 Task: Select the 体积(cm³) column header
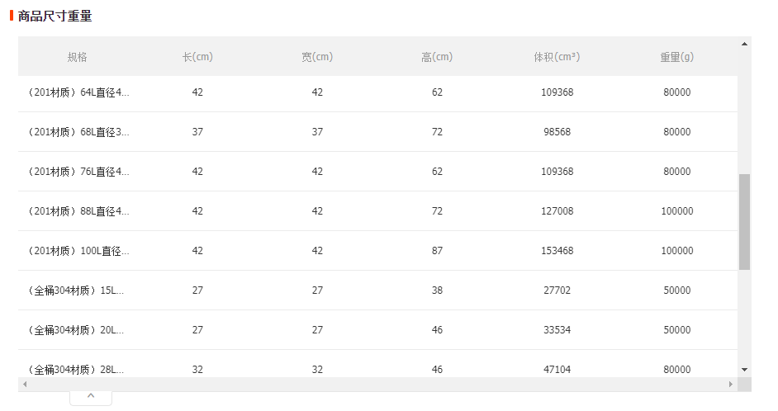[x=557, y=57]
